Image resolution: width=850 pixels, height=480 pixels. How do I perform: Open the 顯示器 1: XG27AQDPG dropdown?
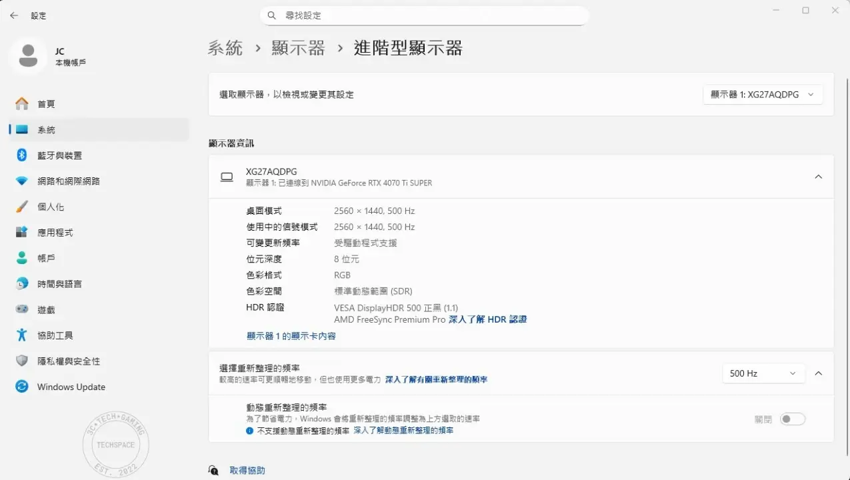763,95
